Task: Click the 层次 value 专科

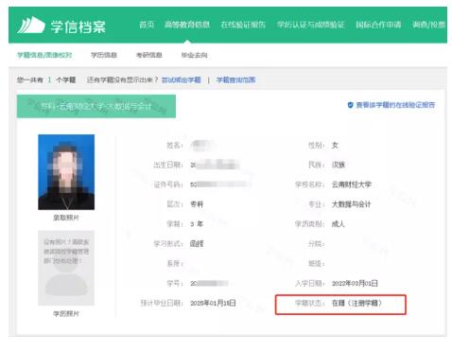Action: click(x=197, y=204)
